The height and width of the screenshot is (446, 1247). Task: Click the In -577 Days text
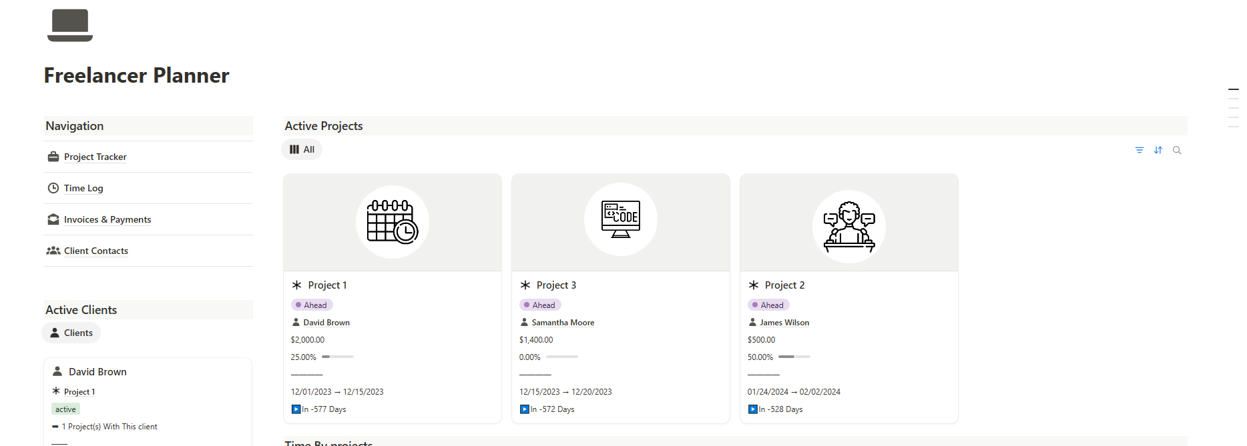pos(324,409)
